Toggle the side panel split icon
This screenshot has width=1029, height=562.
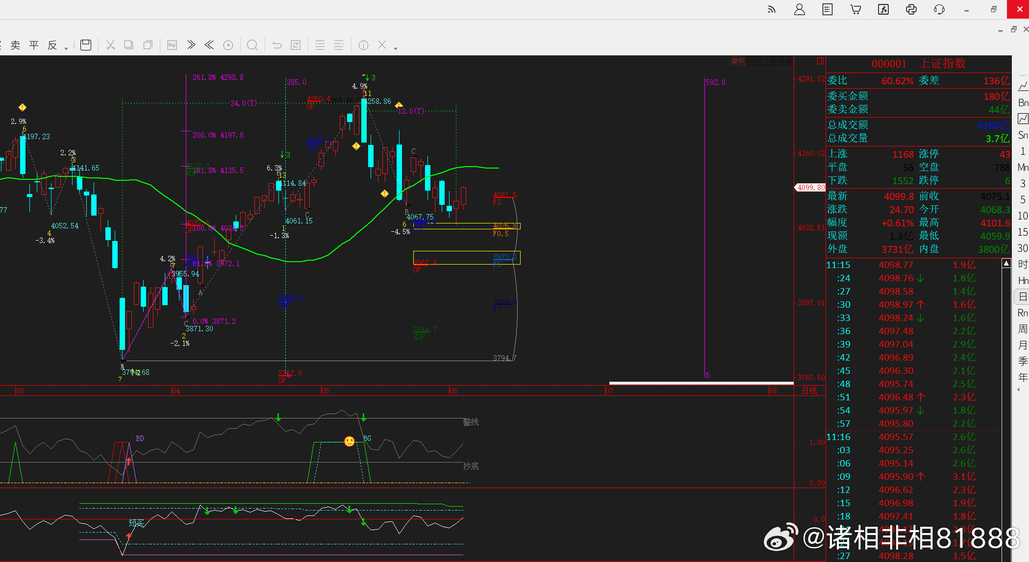click(x=820, y=61)
